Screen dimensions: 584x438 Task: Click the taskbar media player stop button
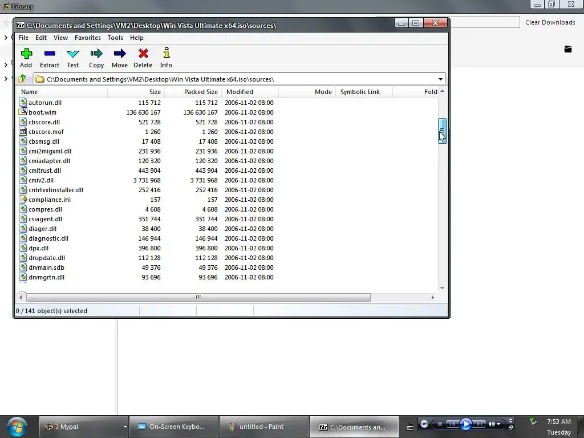click(440, 424)
